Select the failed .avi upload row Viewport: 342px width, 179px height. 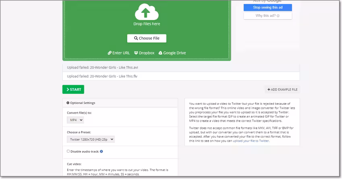point(181,67)
